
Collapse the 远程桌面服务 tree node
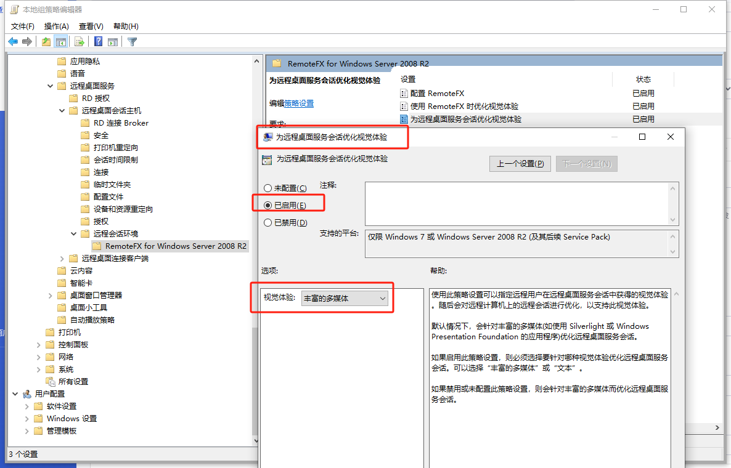[x=51, y=86]
